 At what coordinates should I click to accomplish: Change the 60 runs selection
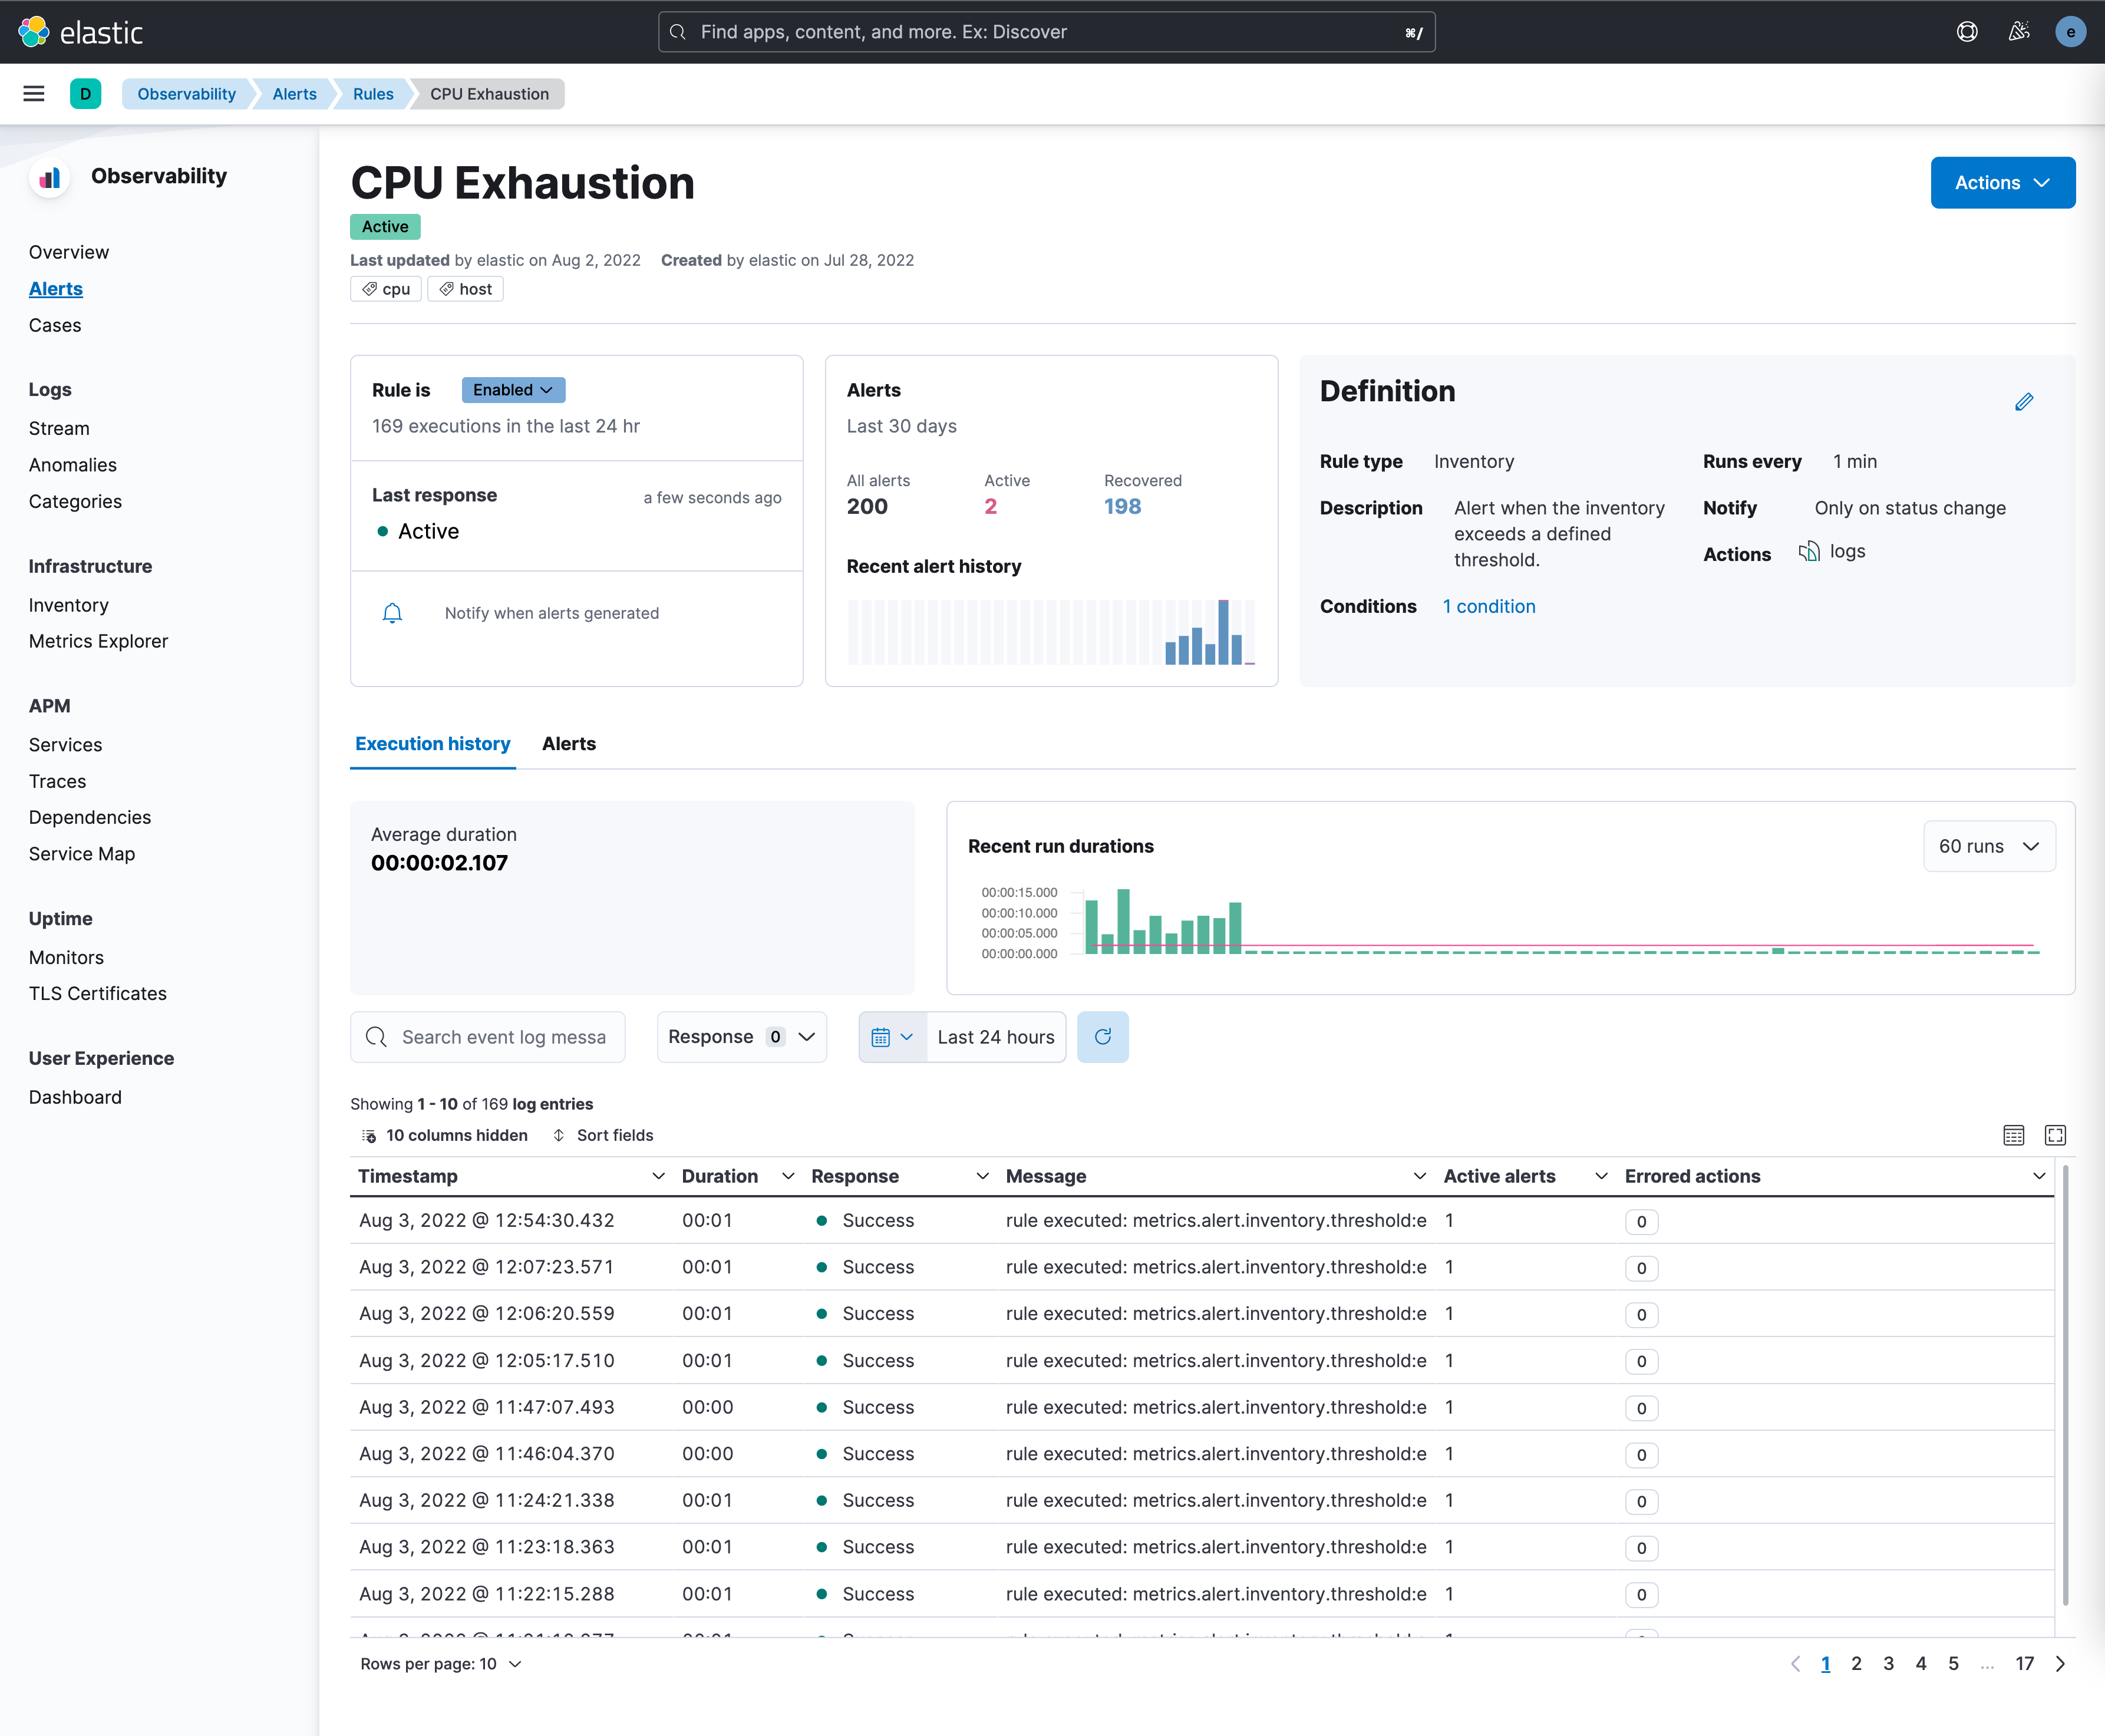coord(1988,845)
